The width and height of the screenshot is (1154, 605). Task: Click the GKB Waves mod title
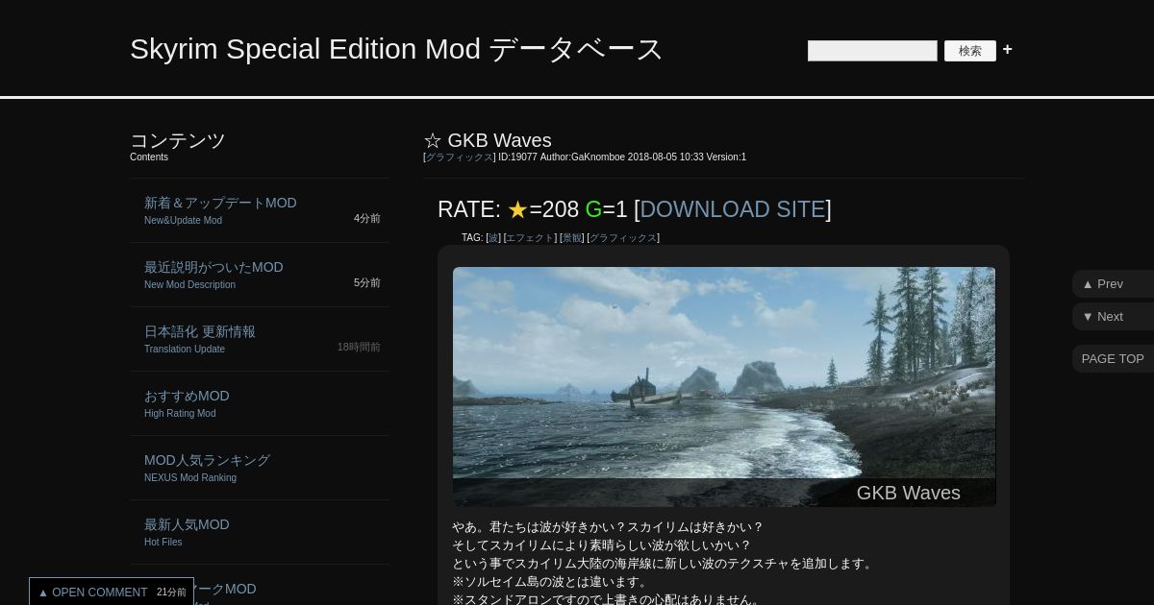click(x=499, y=140)
